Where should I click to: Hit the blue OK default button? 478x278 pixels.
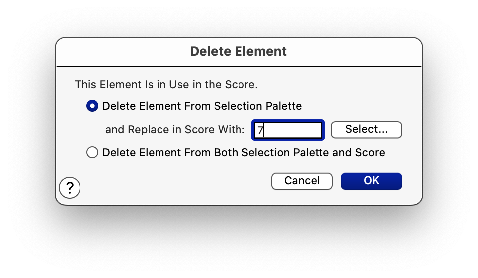pyautogui.click(x=371, y=181)
